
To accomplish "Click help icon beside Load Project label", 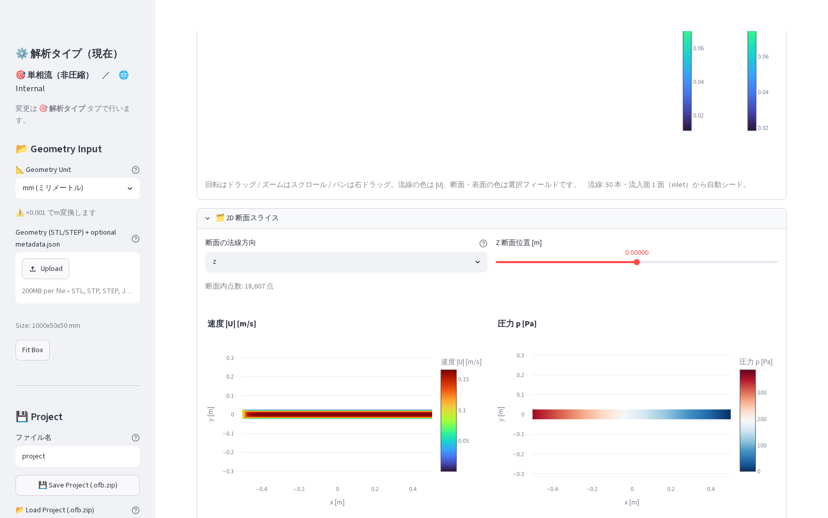I will [x=136, y=510].
